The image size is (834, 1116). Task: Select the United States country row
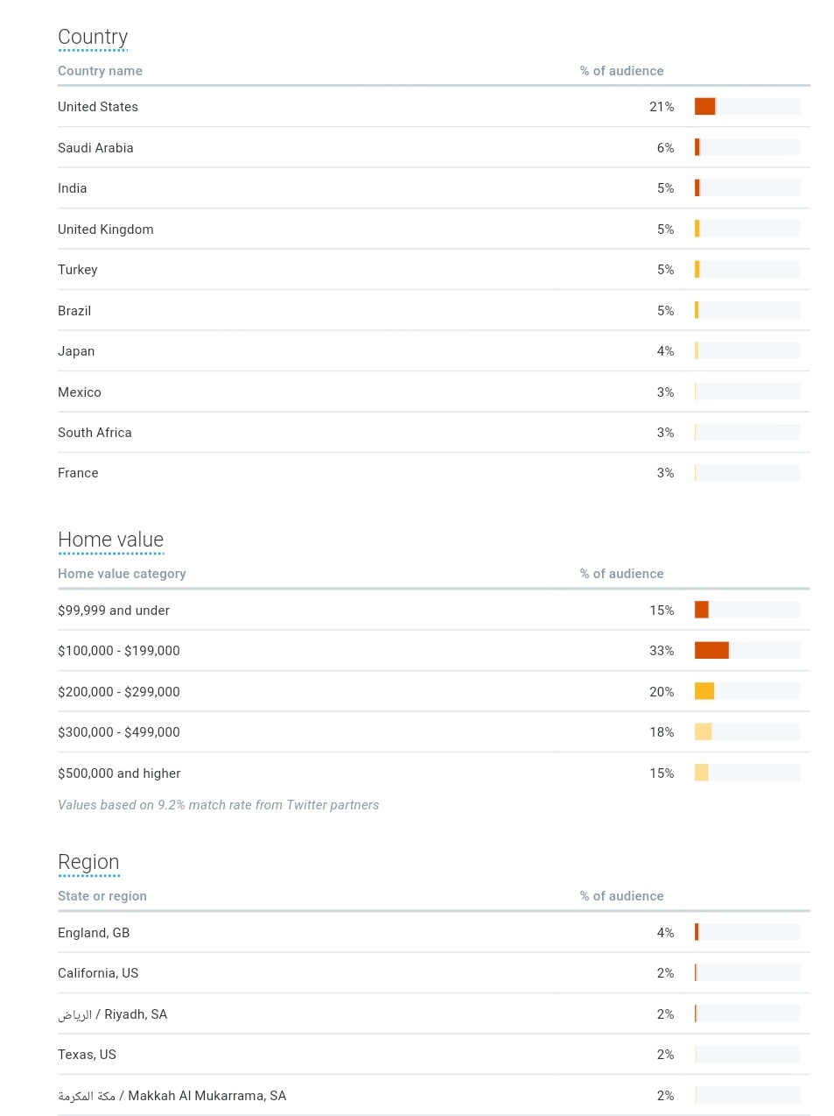coord(98,107)
